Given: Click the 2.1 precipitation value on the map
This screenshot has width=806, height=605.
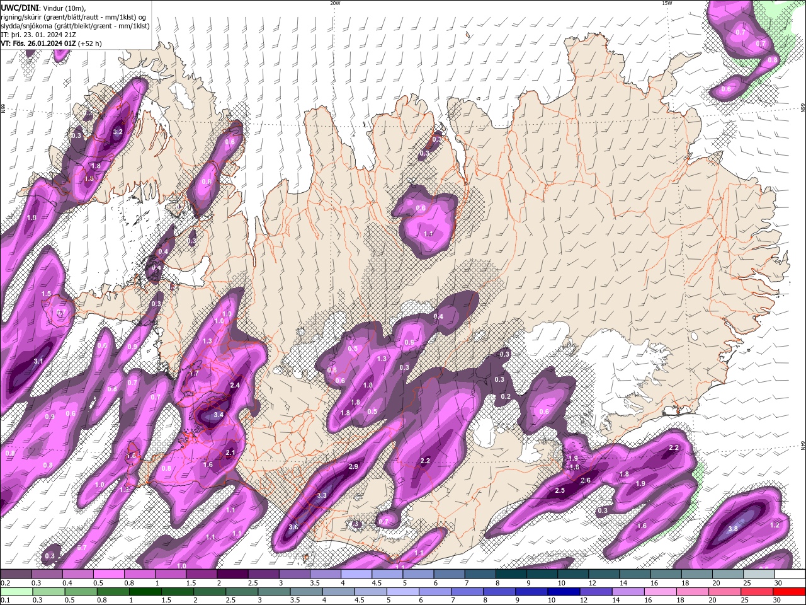Looking at the screenshot, I should point(230,452).
